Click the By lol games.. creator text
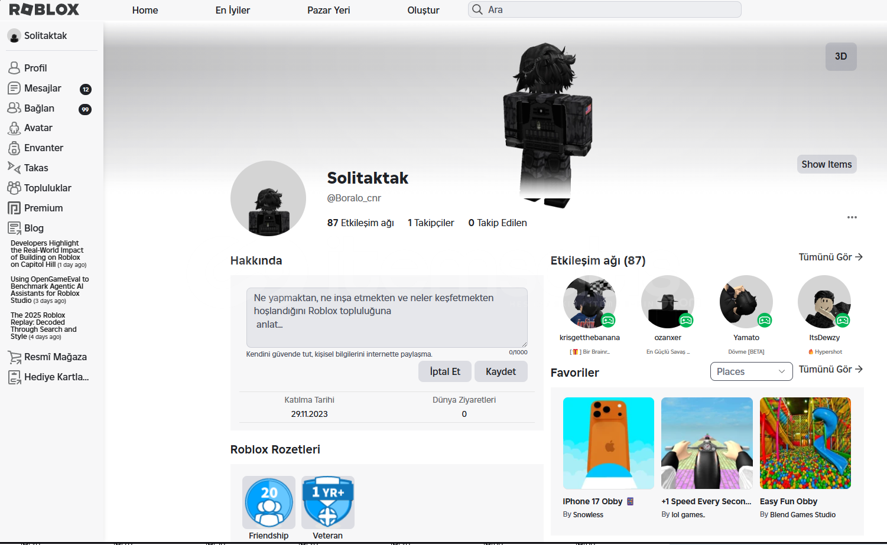Image resolution: width=887 pixels, height=545 pixels. pos(683,515)
